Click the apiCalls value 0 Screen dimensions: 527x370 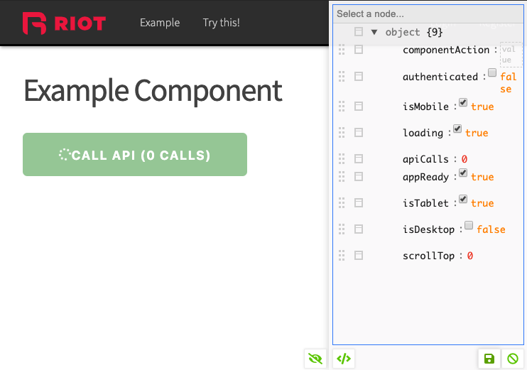point(464,159)
